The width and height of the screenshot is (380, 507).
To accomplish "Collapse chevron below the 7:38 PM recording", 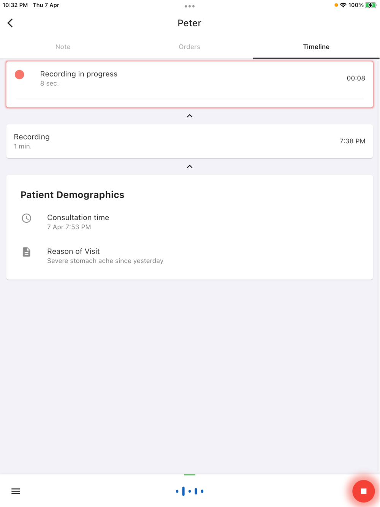I will (x=190, y=166).
